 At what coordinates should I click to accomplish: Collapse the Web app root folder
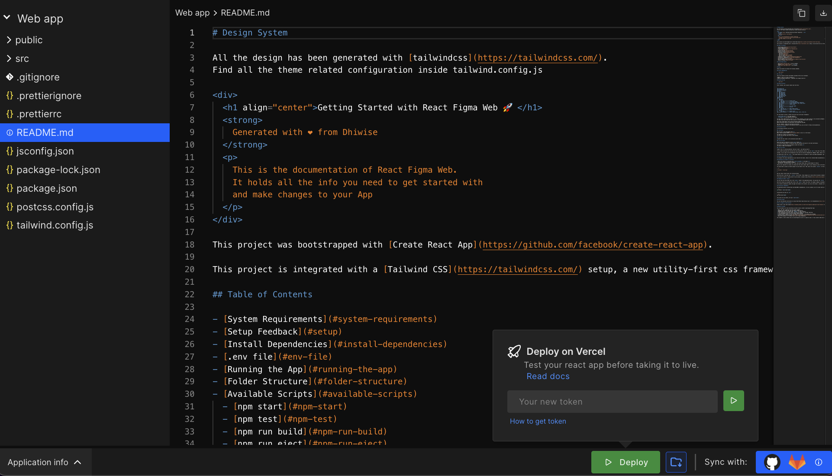tap(7, 18)
